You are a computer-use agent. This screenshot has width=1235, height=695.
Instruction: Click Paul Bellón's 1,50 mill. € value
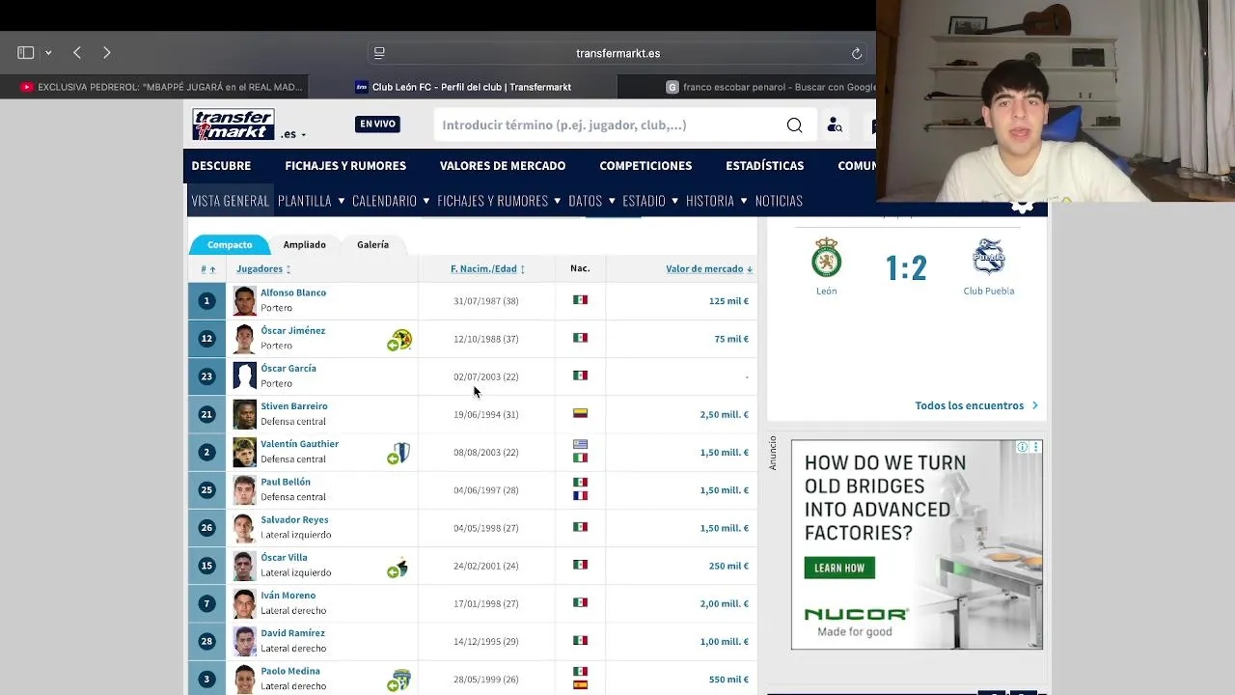pyautogui.click(x=724, y=490)
